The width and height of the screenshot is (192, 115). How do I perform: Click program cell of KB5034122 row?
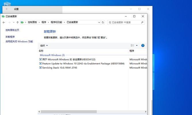pos(138,60)
